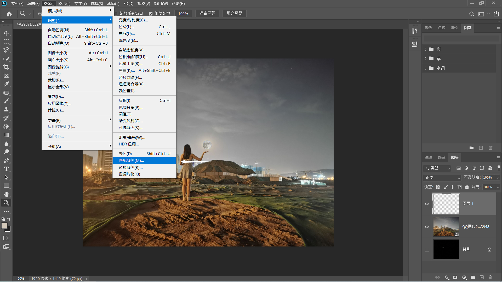The width and height of the screenshot is (502, 282).
Task: Click the trash icon in the layers panel
Action: coord(490,277)
